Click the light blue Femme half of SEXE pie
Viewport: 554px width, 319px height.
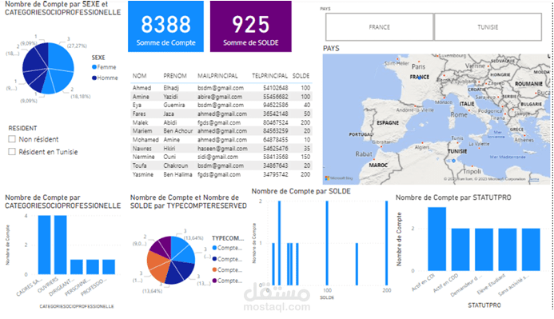coord(60,69)
